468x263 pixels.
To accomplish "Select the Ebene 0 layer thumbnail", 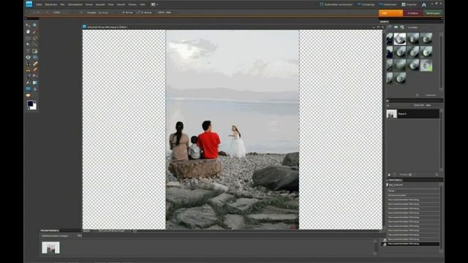I will tap(392, 114).
